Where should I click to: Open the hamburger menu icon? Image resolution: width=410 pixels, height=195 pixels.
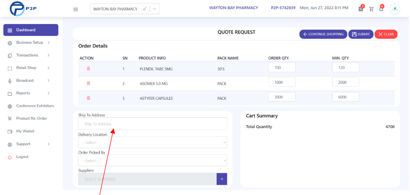(75, 9)
